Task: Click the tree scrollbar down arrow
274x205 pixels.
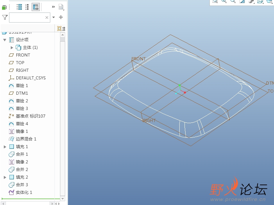Action: (x=62, y=199)
